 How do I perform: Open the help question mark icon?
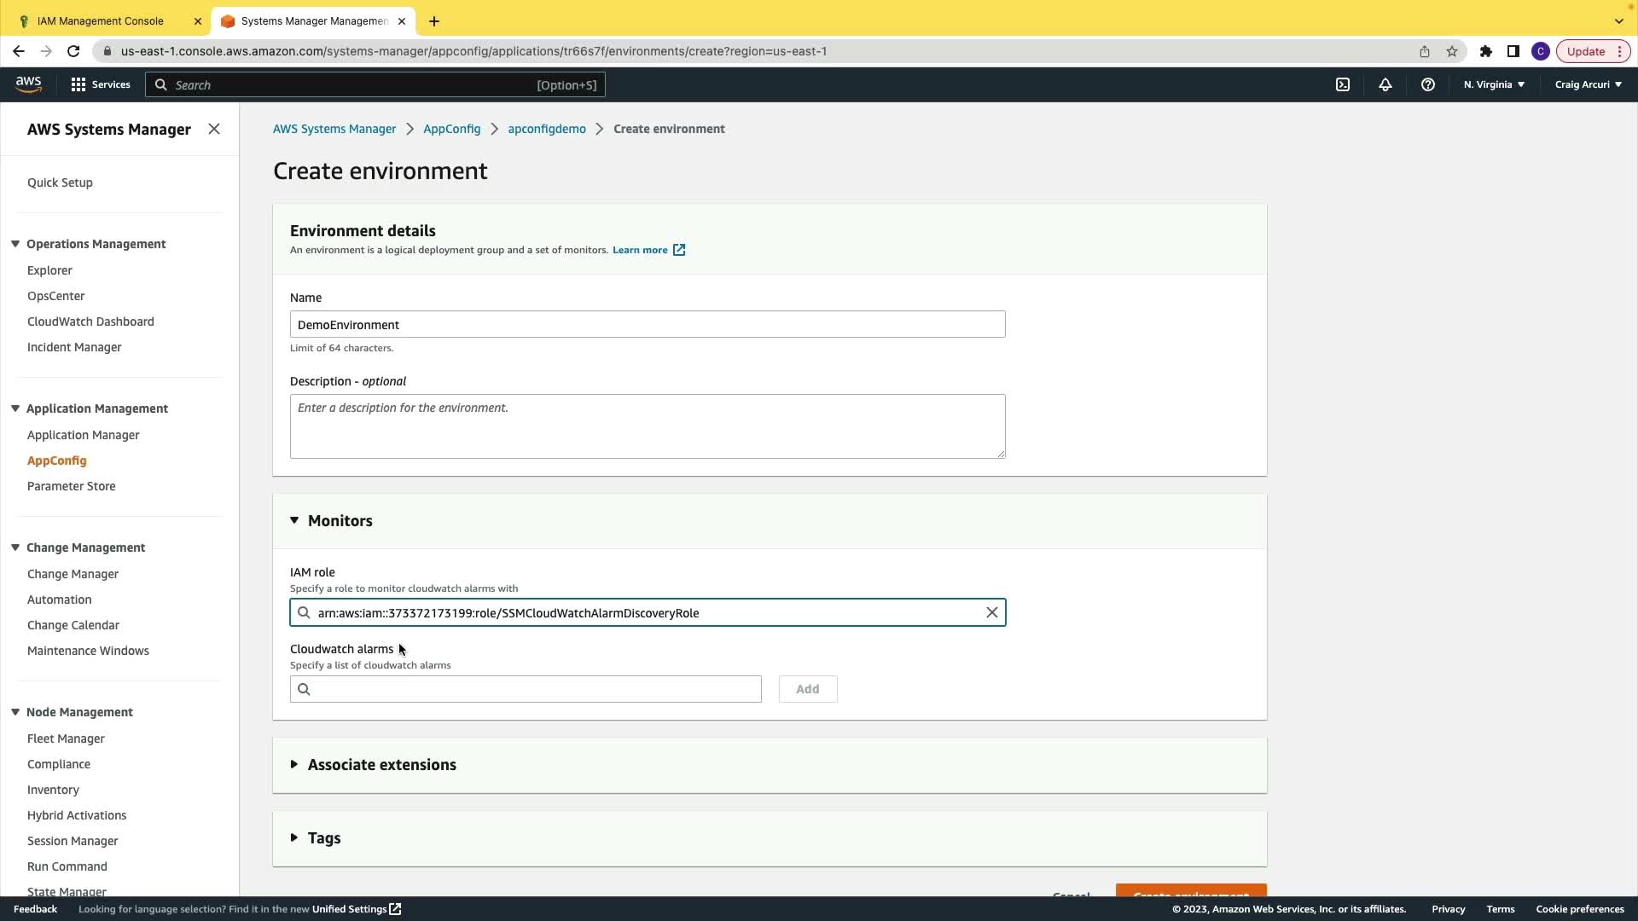coord(1427,84)
